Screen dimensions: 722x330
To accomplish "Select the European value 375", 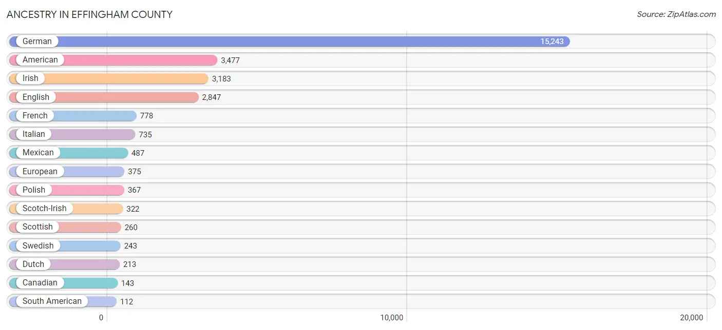I will coord(135,172).
